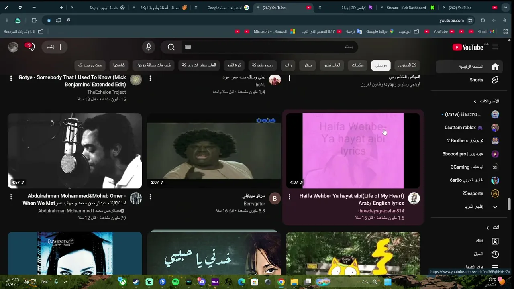
Task: Play the سرقو موبايلي video thumbnail
Action: click(214, 151)
